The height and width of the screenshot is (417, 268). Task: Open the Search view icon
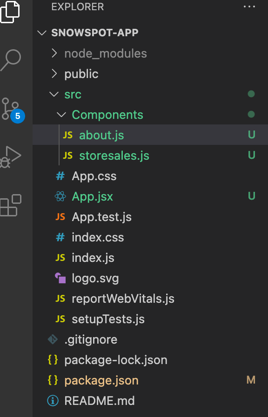[11, 60]
